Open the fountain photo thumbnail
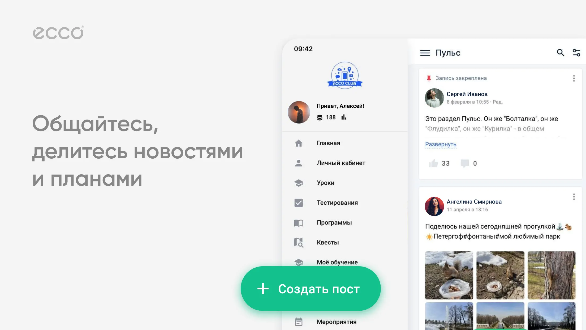Screen dimensions: 586x330 (449, 316)
